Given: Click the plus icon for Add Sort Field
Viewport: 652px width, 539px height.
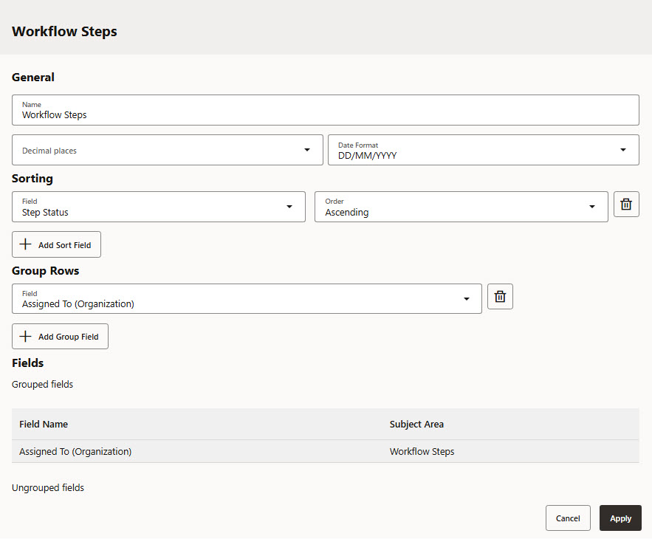Looking at the screenshot, I should pos(26,244).
